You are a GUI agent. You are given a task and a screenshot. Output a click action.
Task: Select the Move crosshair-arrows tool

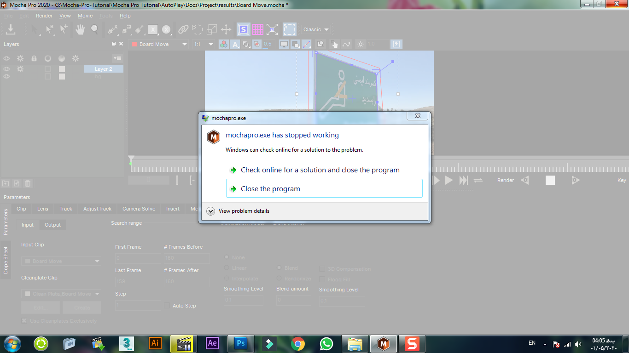click(226, 29)
